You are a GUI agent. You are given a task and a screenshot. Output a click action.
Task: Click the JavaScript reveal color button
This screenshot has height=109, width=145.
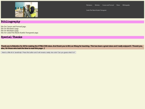pyautogui.click(x=38, y=52)
